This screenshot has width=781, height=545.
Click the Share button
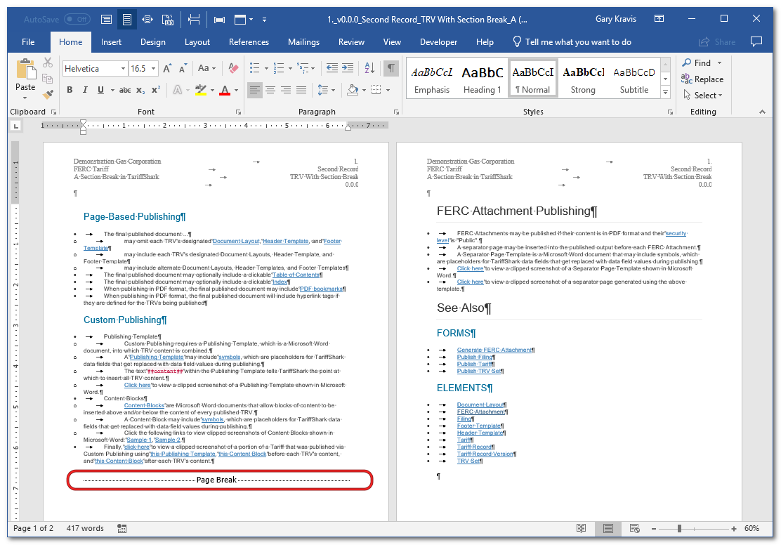[x=717, y=42]
